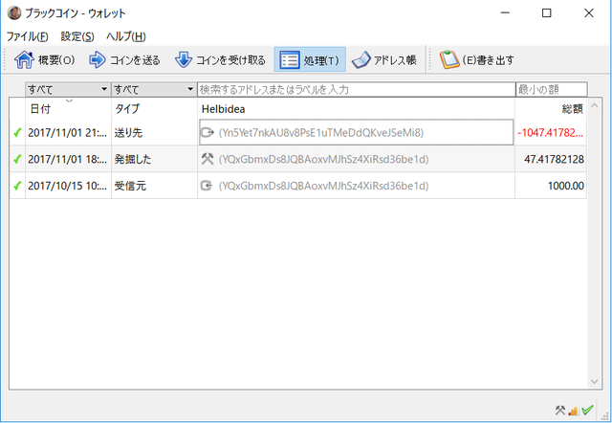Open the ファイル(F) menu
Viewport: 612px width, 423px height.
click(28, 36)
